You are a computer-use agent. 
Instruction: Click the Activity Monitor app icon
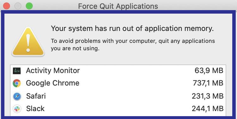pos(17,71)
